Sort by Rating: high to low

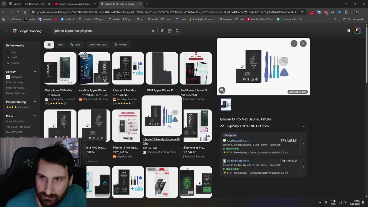16,93
